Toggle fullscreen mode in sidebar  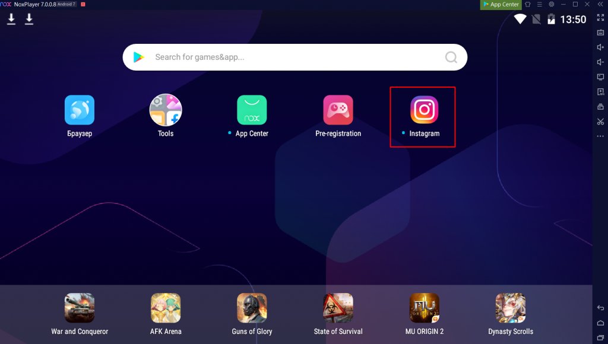(x=600, y=18)
